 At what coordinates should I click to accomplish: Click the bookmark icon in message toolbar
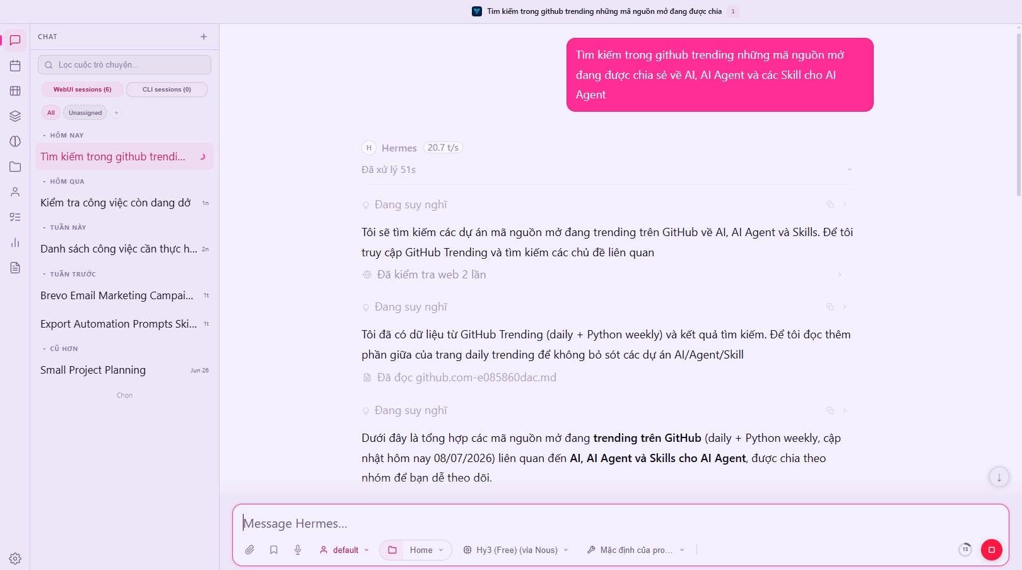pyautogui.click(x=274, y=550)
